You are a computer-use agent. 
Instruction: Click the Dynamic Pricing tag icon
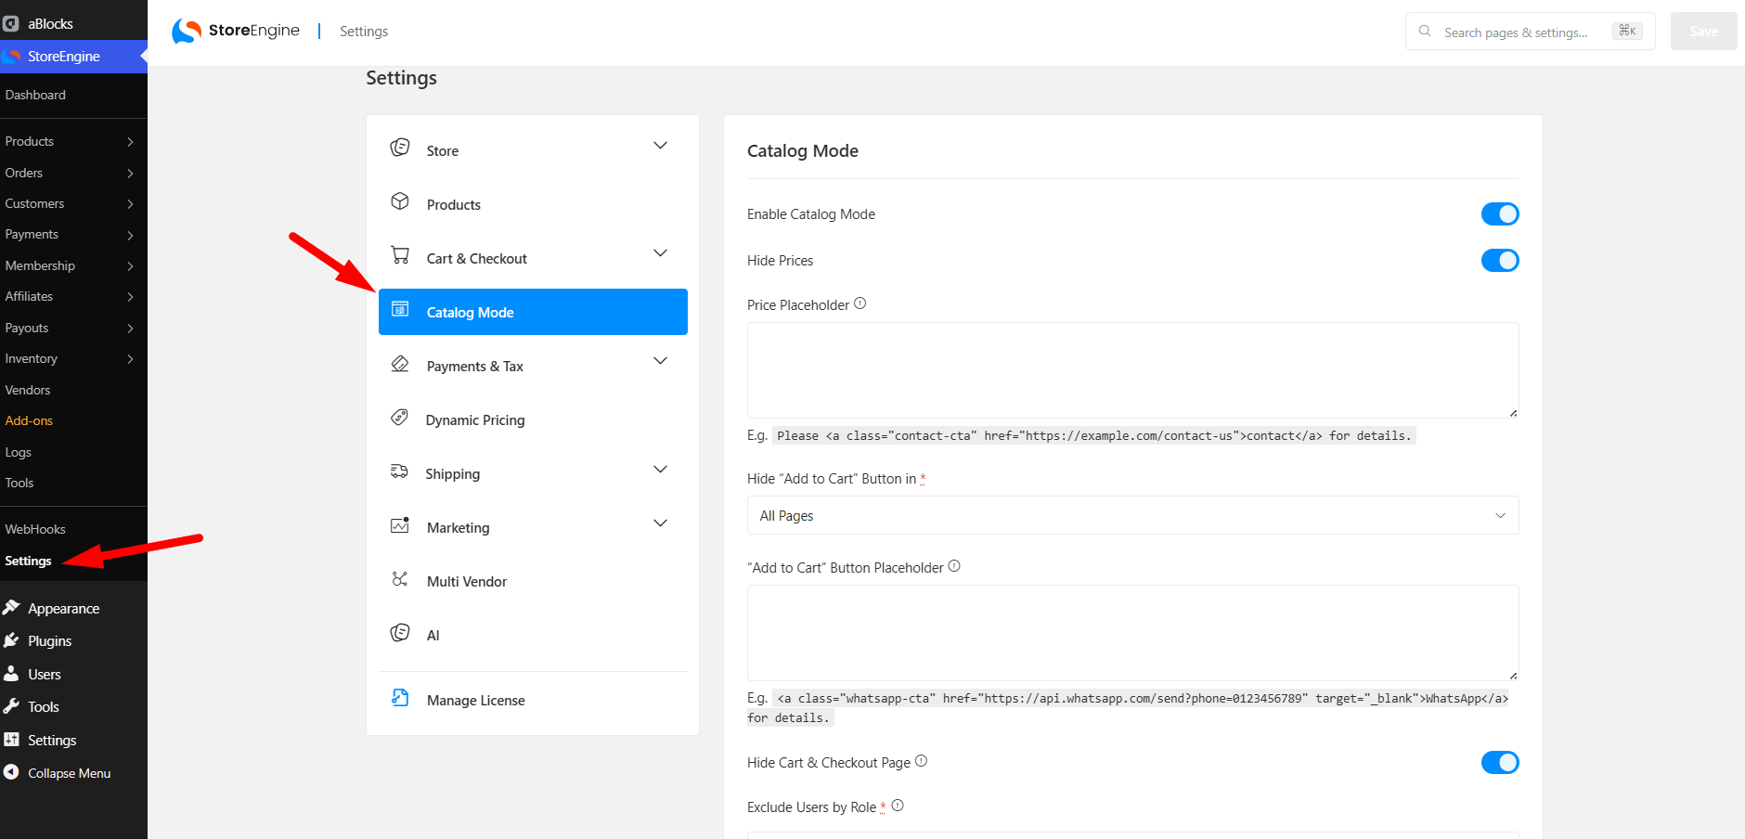coord(400,418)
